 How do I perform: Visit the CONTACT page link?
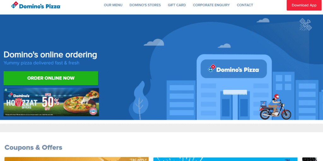pyautogui.click(x=245, y=5)
